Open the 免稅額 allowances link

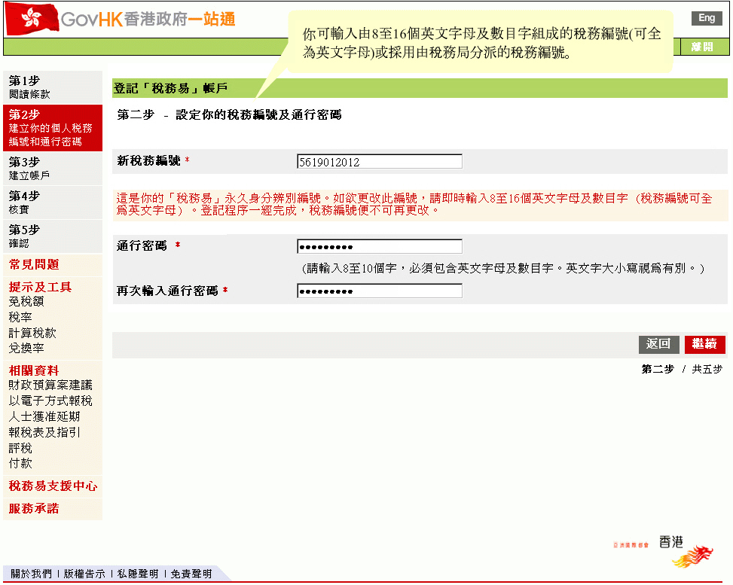coord(26,301)
